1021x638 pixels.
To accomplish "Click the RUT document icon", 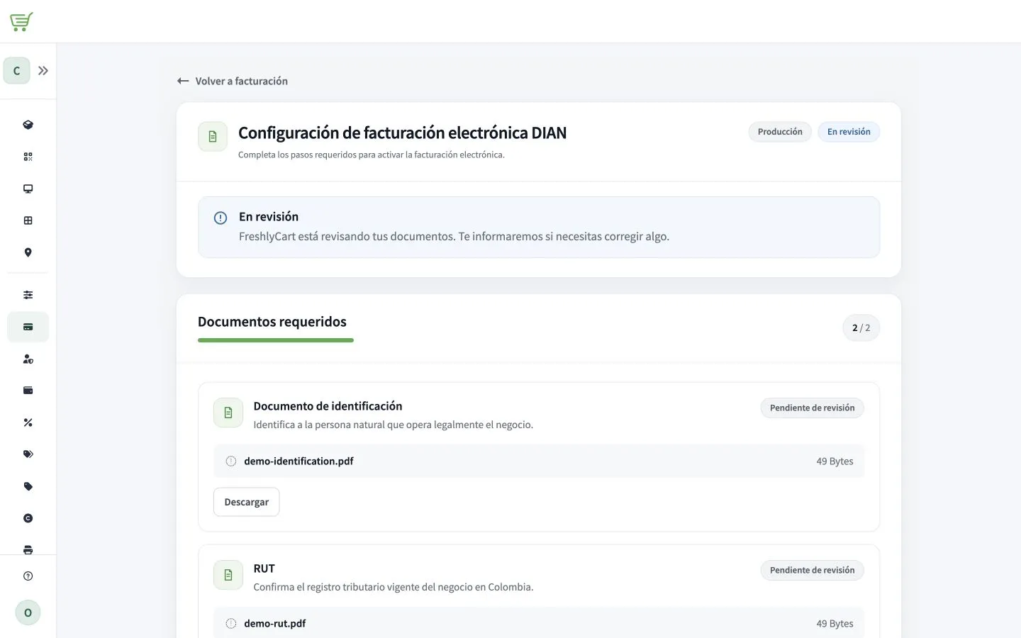I will pos(228,575).
